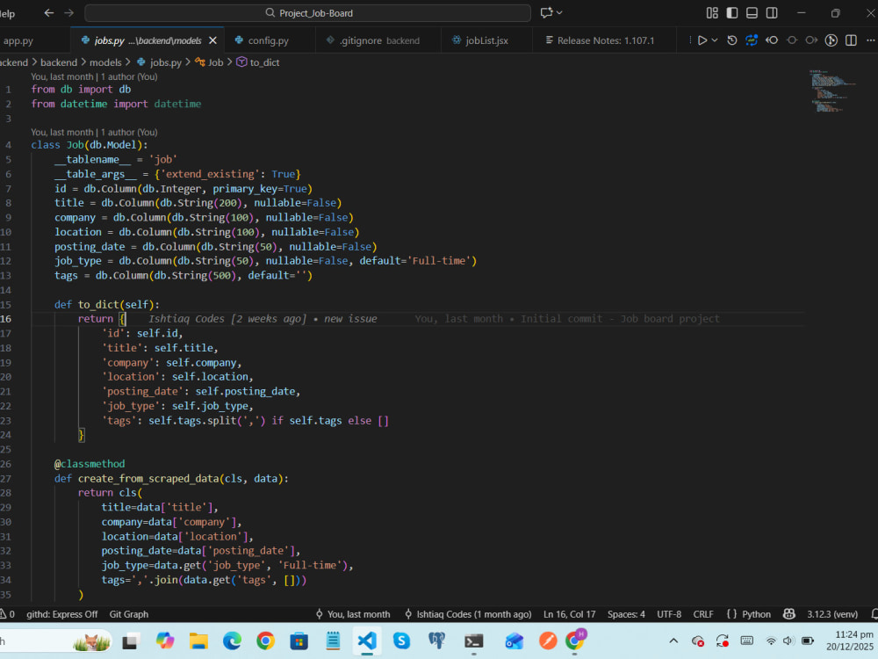Click the '@classmethod' decorator text
This screenshot has height=659, width=878.
point(90,464)
